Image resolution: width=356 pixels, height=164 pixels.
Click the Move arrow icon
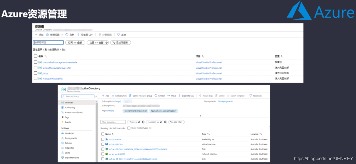(x=168, y=96)
